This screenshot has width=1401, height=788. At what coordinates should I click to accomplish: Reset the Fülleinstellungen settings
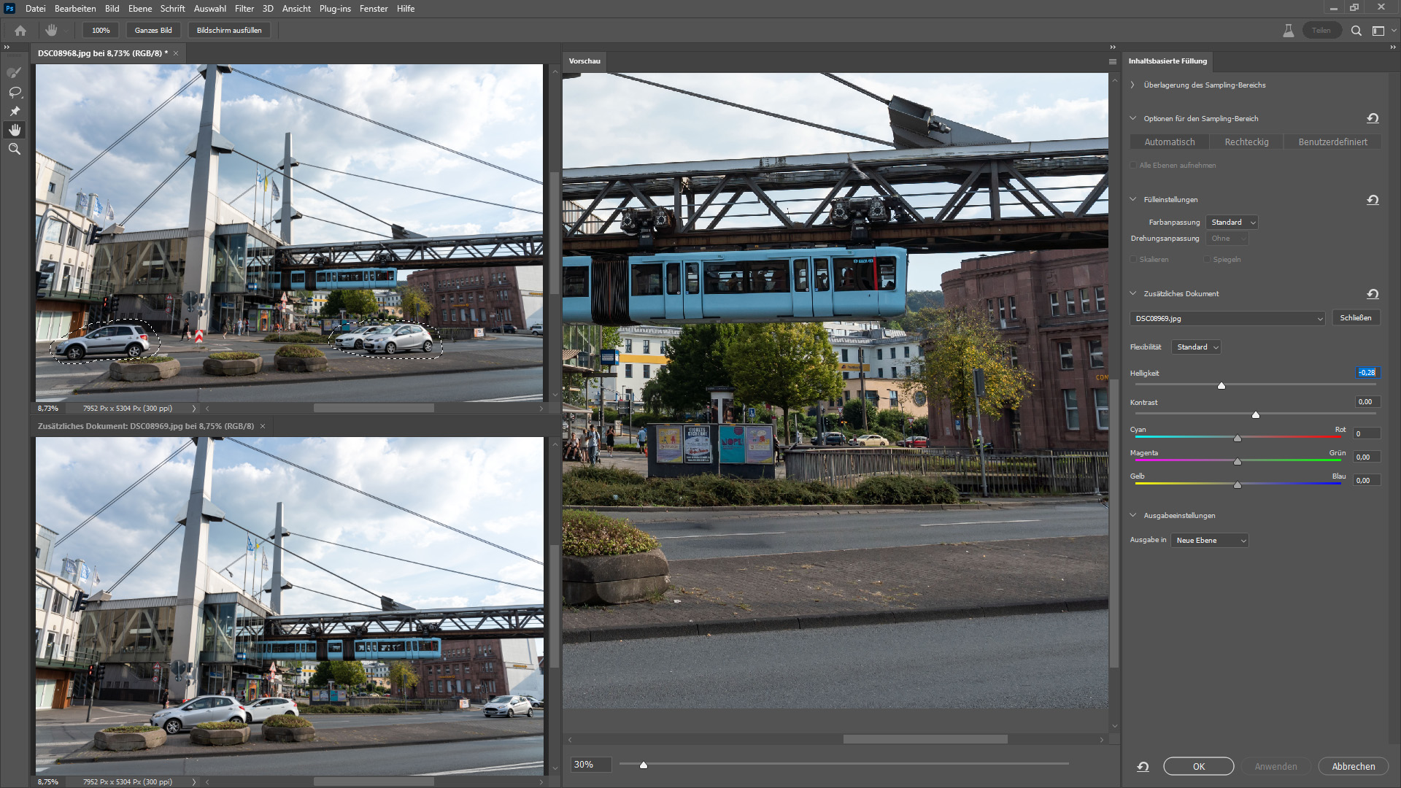1373,200
